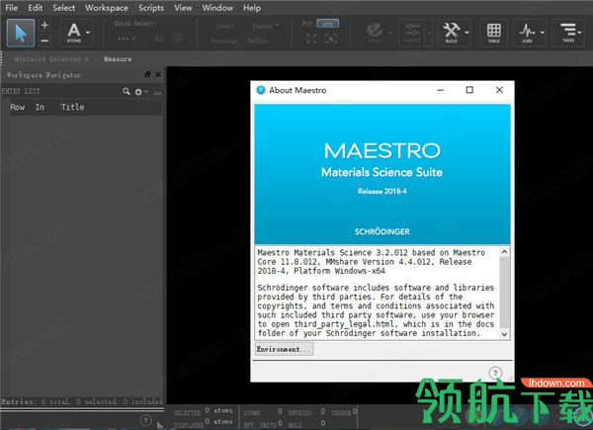Open the Quick Select ellipsis dropdown
This screenshot has width=593, height=430.
[x=127, y=39]
